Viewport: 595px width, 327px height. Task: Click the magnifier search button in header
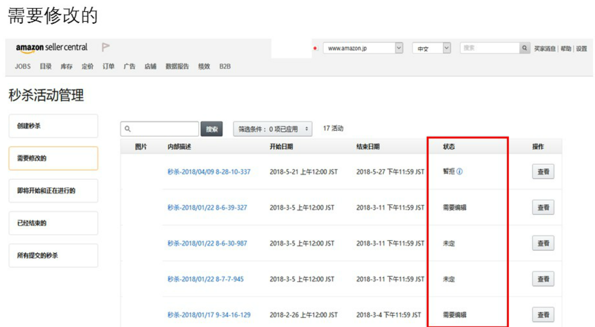tap(525, 48)
